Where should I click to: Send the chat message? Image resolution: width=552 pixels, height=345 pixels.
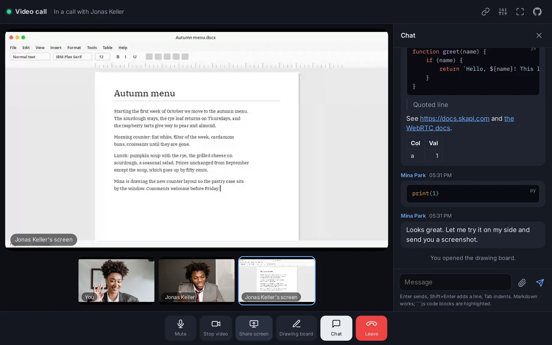[x=540, y=282]
